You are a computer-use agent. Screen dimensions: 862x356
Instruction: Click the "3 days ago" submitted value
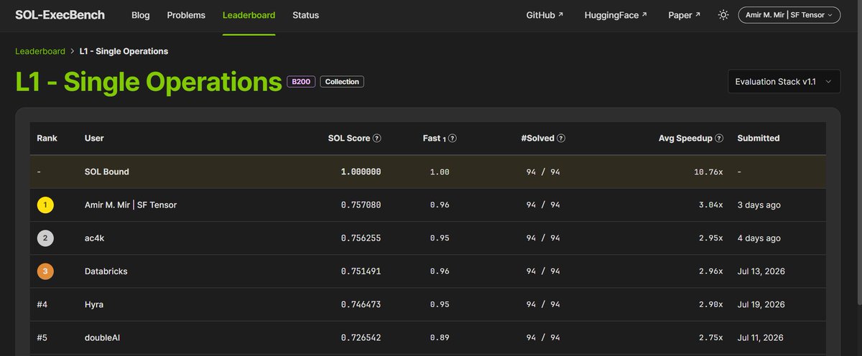tap(759, 205)
